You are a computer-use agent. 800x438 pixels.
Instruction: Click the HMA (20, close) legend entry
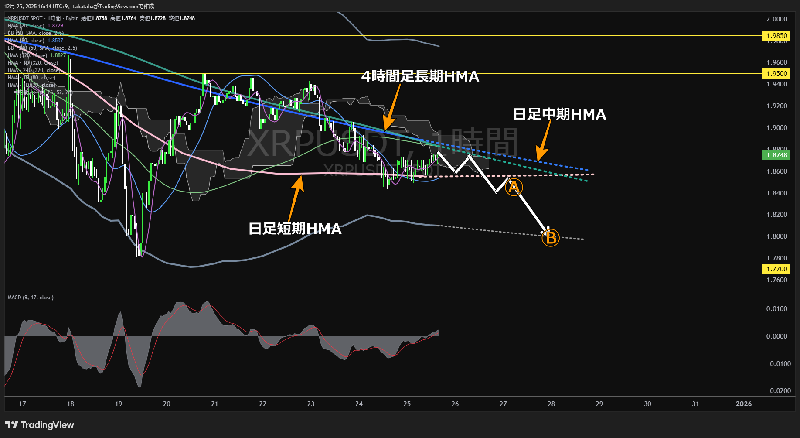[26, 26]
